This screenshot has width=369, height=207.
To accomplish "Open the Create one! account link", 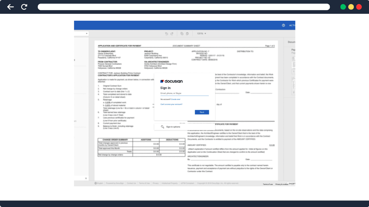I will click(176, 99).
